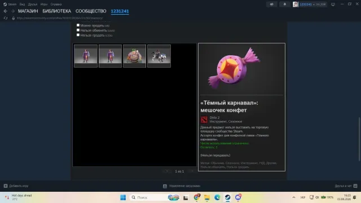Viewport: 361px width, 203px height.
Task: Go back with the navigation arrow
Action: [6, 11]
